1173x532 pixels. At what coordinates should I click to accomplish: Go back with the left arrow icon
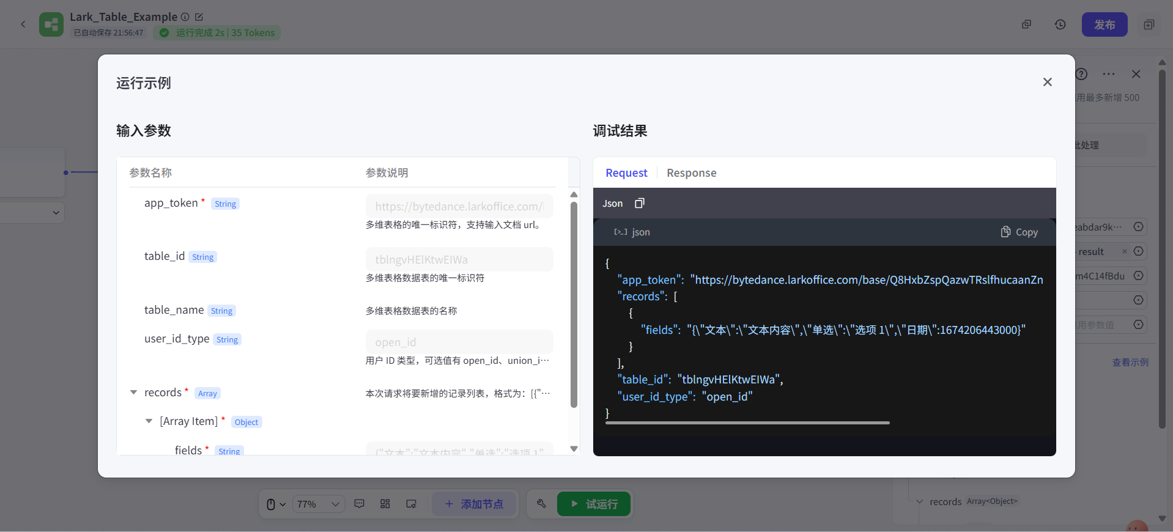23,24
